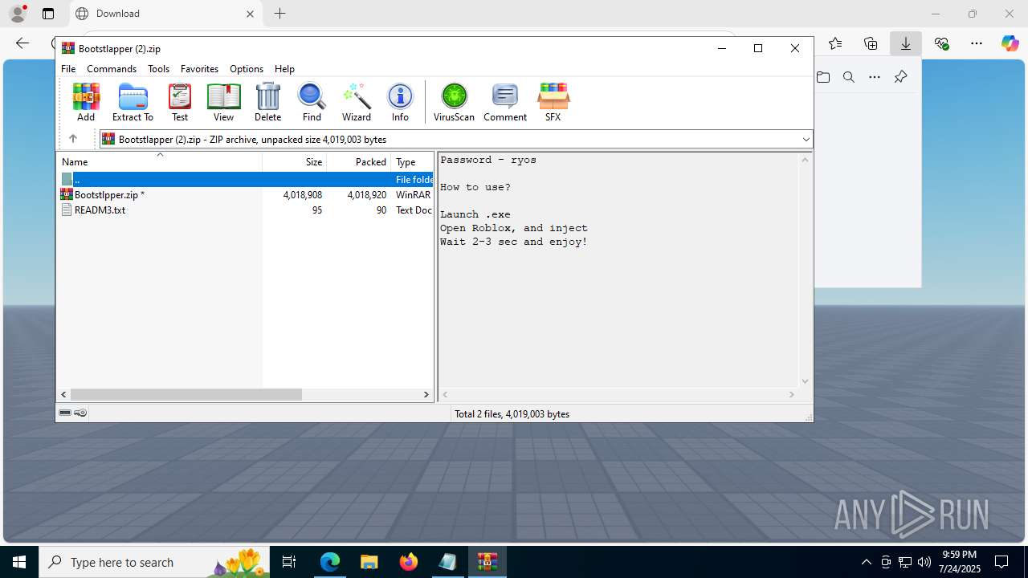Viewport: 1028px width, 578px height.
Task: Open the Tools menu
Action: point(158,69)
